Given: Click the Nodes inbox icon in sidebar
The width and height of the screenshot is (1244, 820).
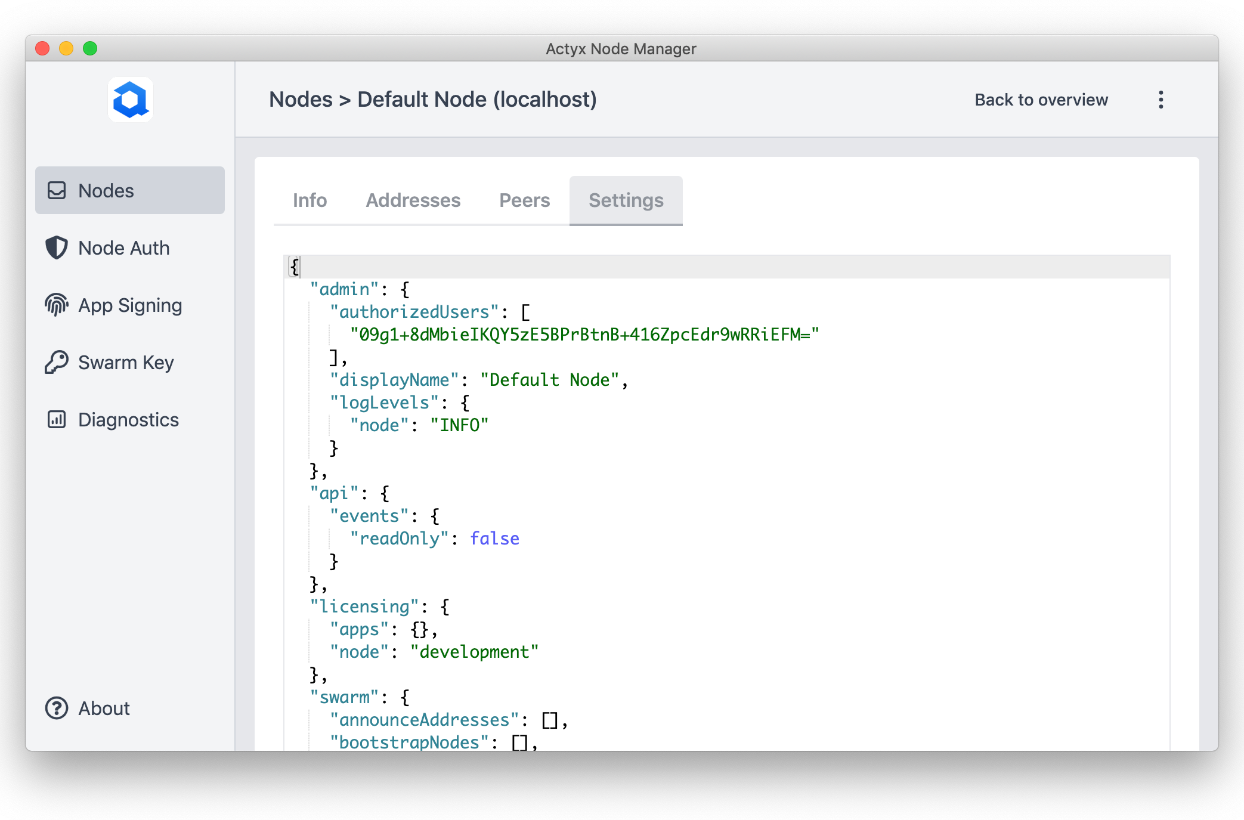Looking at the screenshot, I should tap(57, 190).
